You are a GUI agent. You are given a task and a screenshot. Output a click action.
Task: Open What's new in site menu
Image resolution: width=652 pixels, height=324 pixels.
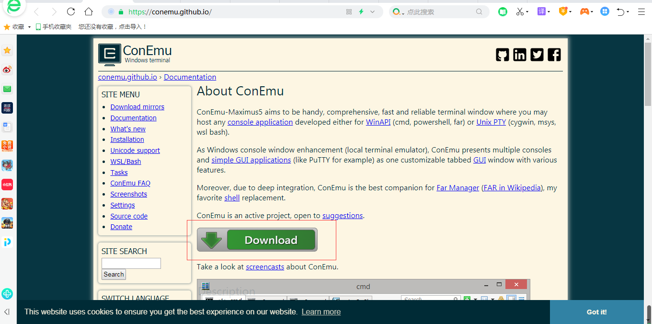point(128,129)
